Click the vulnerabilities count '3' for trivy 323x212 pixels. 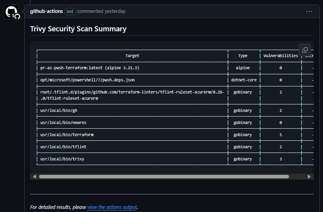tap(281, 159)
